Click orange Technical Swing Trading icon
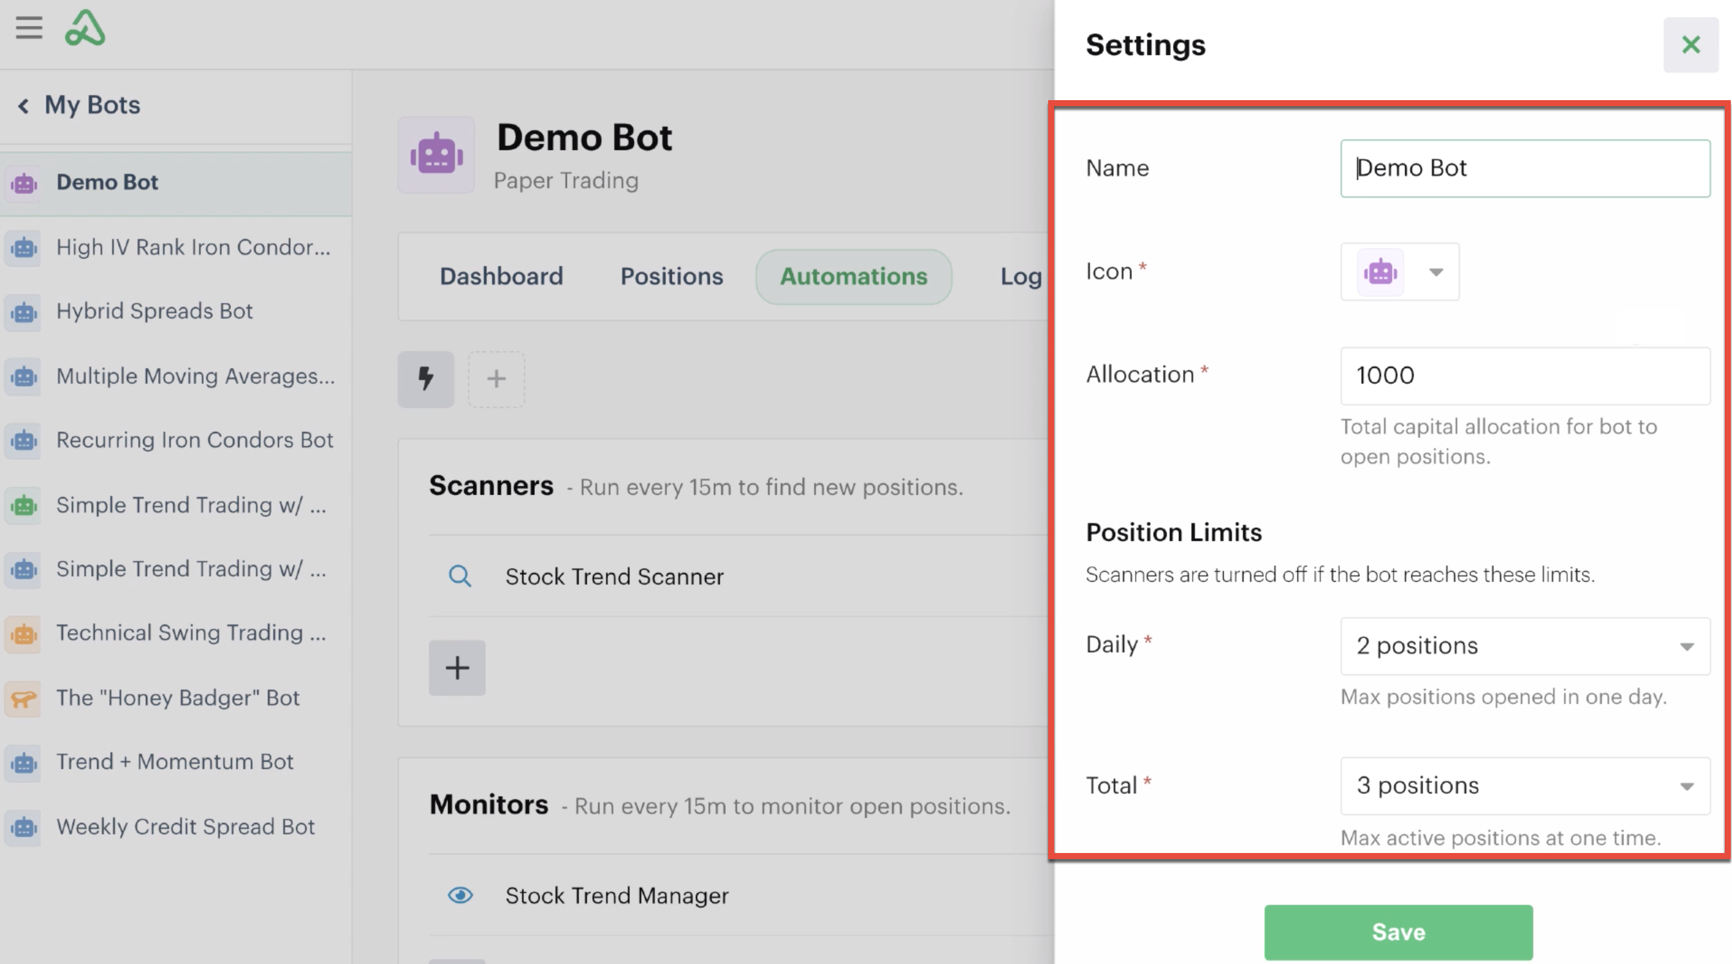 click(x=24, y=633)
